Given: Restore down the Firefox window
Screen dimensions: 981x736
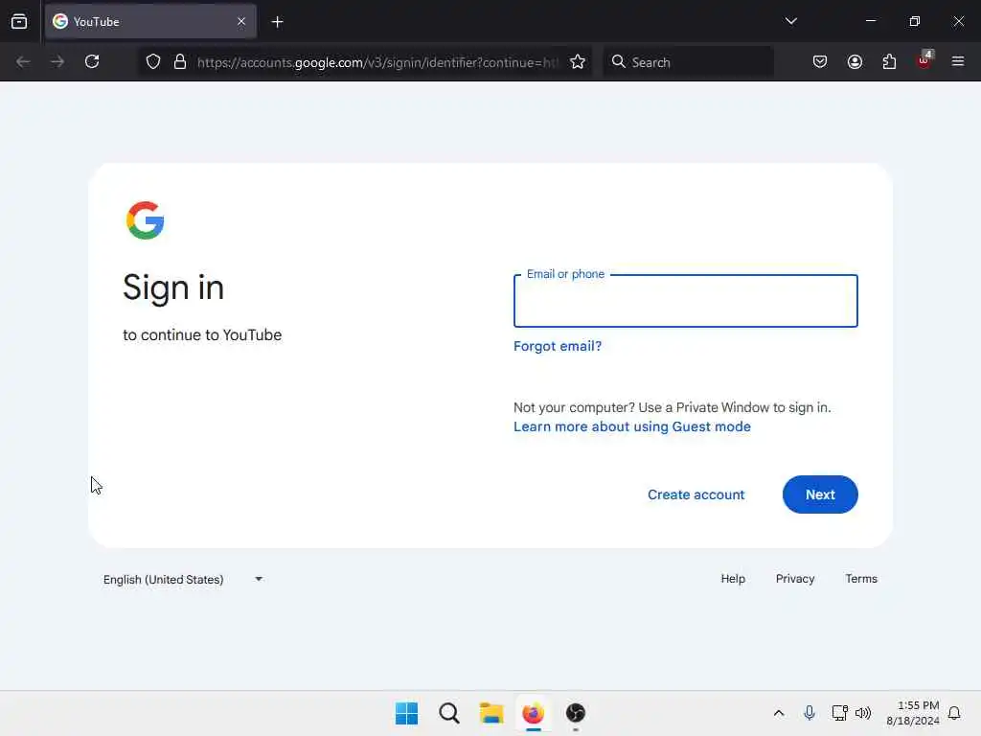Looking at the screenshot, I should [x=915, y=21].
